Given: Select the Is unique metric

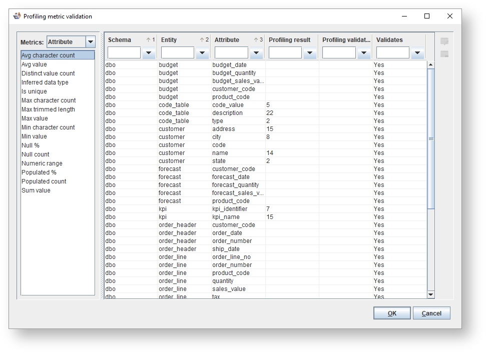Looking at the screenshot, I should coord(58,91).
